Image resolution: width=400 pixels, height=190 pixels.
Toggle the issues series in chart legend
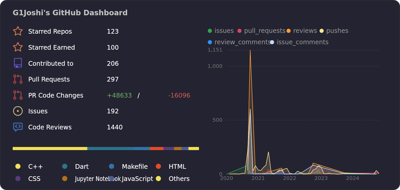click(221, 31)
